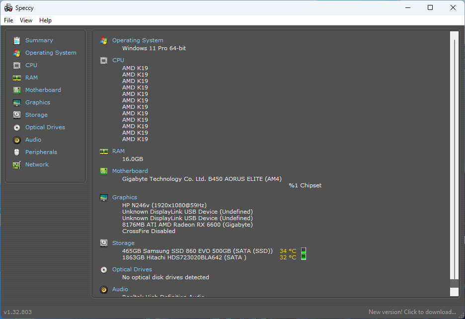The image size is (465, 319).
Task: Click disc icon beside Optical Drives heading
Action: point(104,270)
